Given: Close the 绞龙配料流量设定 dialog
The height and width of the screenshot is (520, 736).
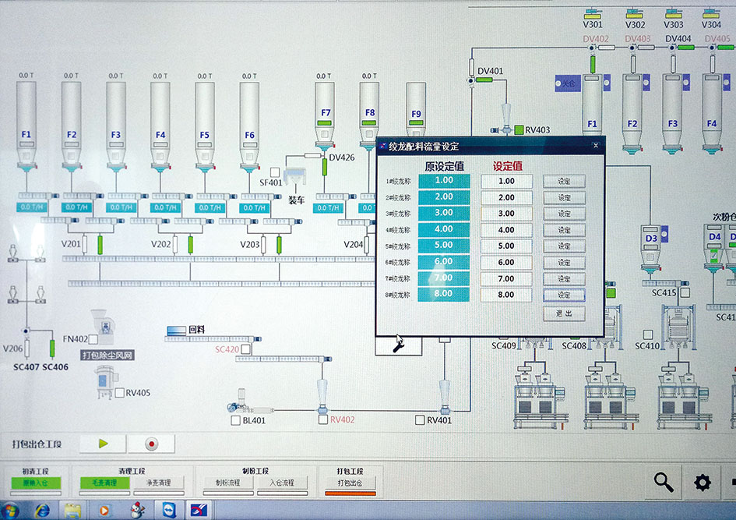Looking at the screenshot, I should point(596,146).
